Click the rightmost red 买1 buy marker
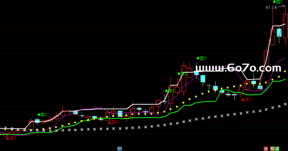The width and height of the screenshot is (288, 151). pyautogui.click(x=247, y=99)
